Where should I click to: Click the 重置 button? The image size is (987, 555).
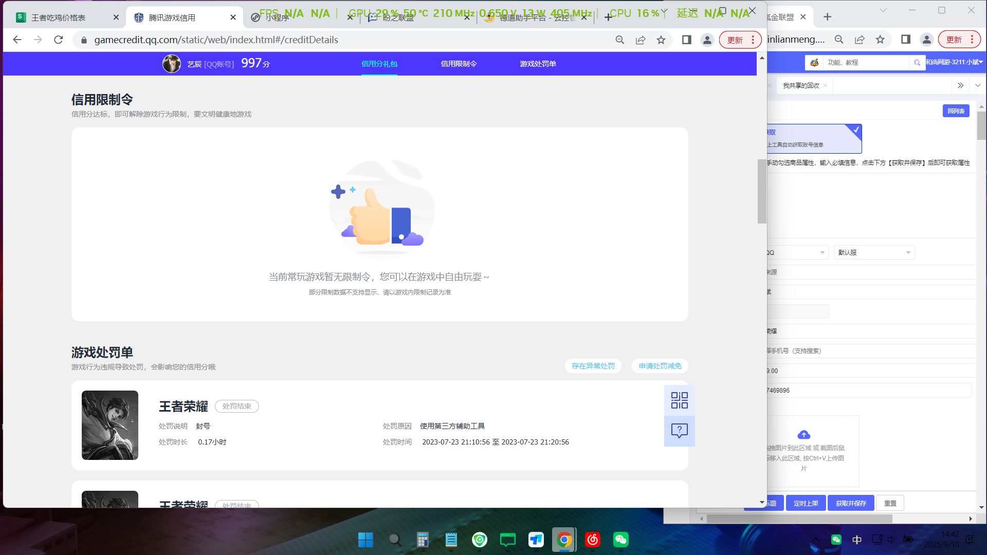coord(890,503)
